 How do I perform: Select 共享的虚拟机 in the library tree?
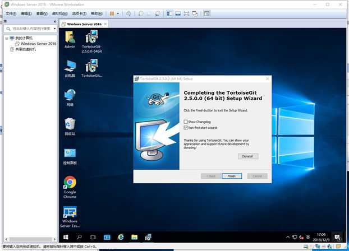[x=25, y=49]
